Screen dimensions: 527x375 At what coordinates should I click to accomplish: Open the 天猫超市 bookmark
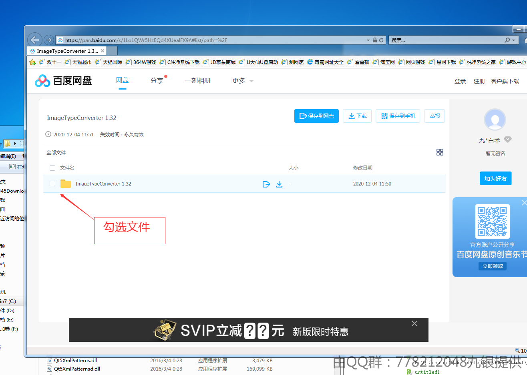click(x=78, y=62)
